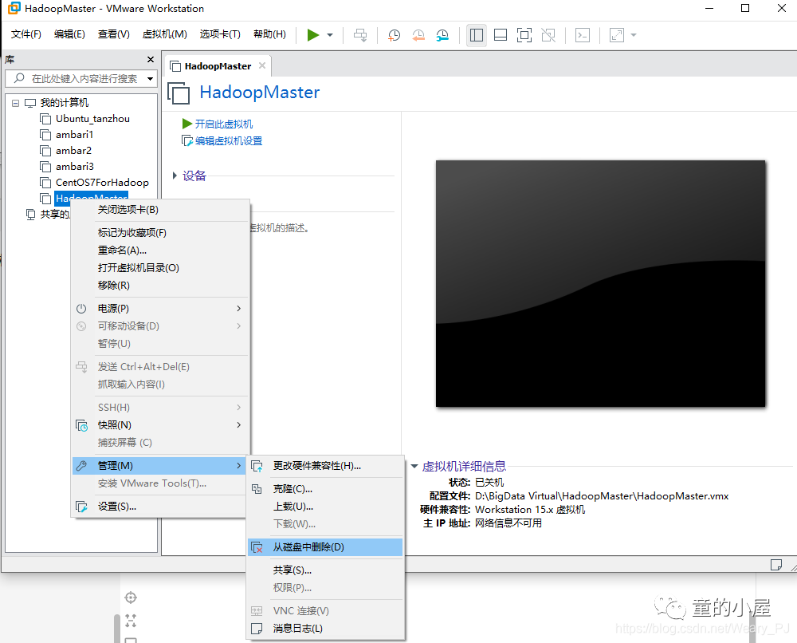Click the send Ctrl+Alt+Del toolbar icon
The image size is (797, 643).
tap(360, 35)
